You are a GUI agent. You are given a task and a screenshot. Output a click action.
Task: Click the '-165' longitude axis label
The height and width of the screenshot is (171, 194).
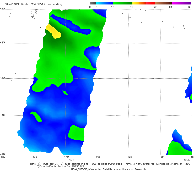97,157
